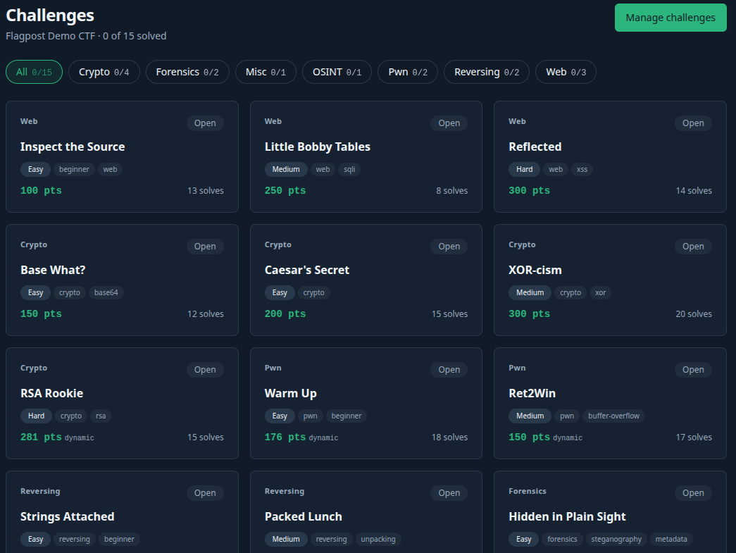736x553 pixels.
Task: Click the Medium badge on XOR-cism
Action: click(530, 292)
